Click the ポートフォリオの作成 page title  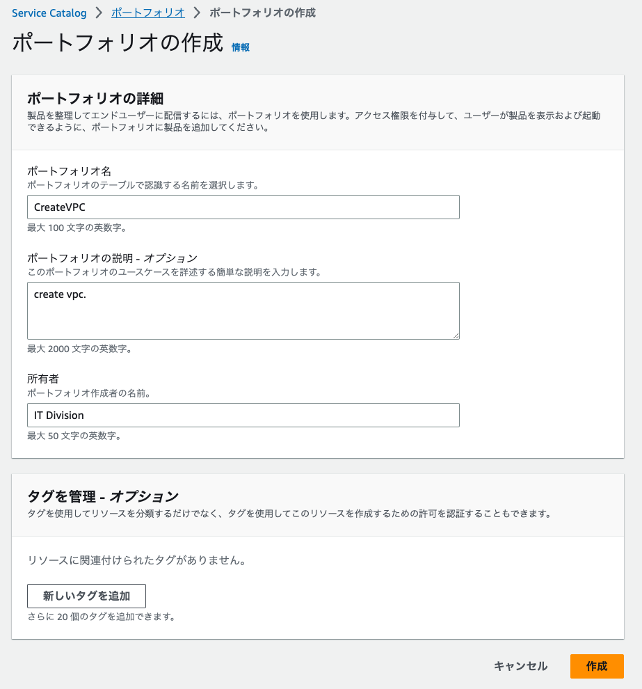click(118, 42)
